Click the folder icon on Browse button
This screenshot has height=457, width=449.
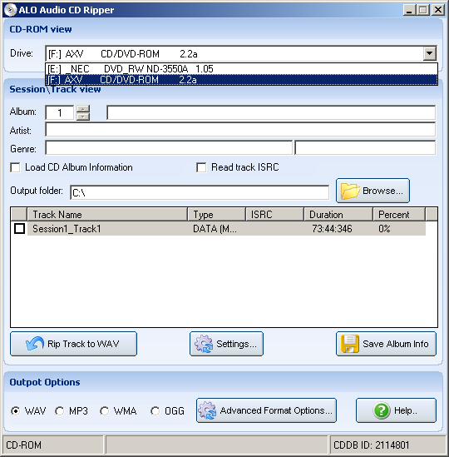click(x=350, y=191)
